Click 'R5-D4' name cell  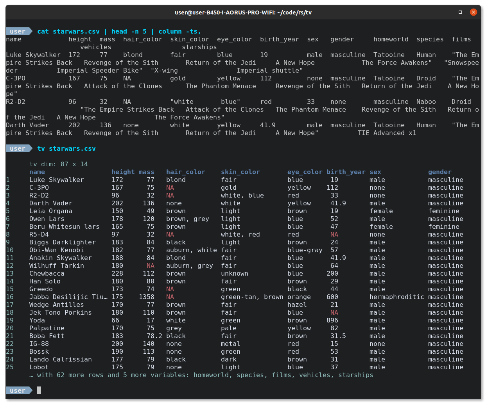39,235
